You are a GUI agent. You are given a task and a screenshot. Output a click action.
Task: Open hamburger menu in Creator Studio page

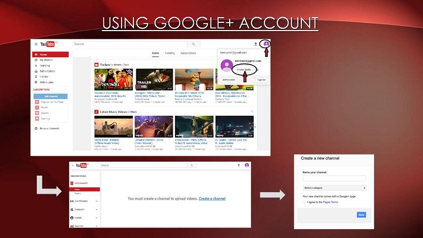pyautogui.click(x=73, y=165)
